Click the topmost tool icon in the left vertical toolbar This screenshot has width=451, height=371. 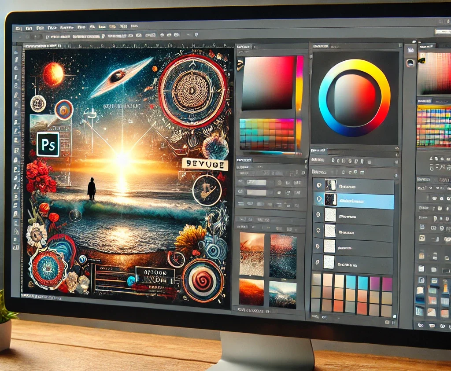16,52
